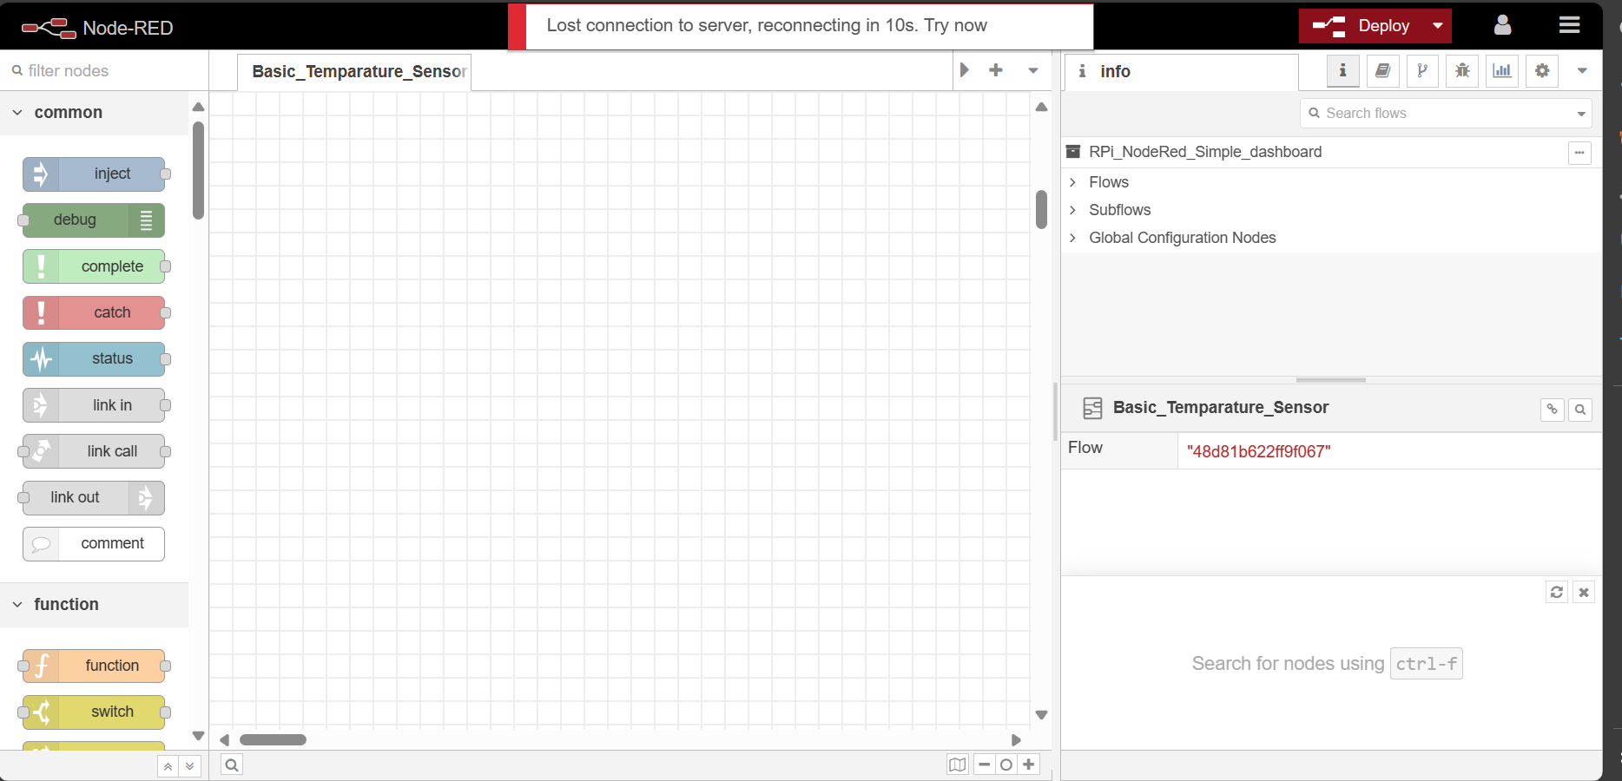Open RPi_NodeRed_Simple_dashboard project options button
The image size is (1622, 781).
[x=1579, y=153]
